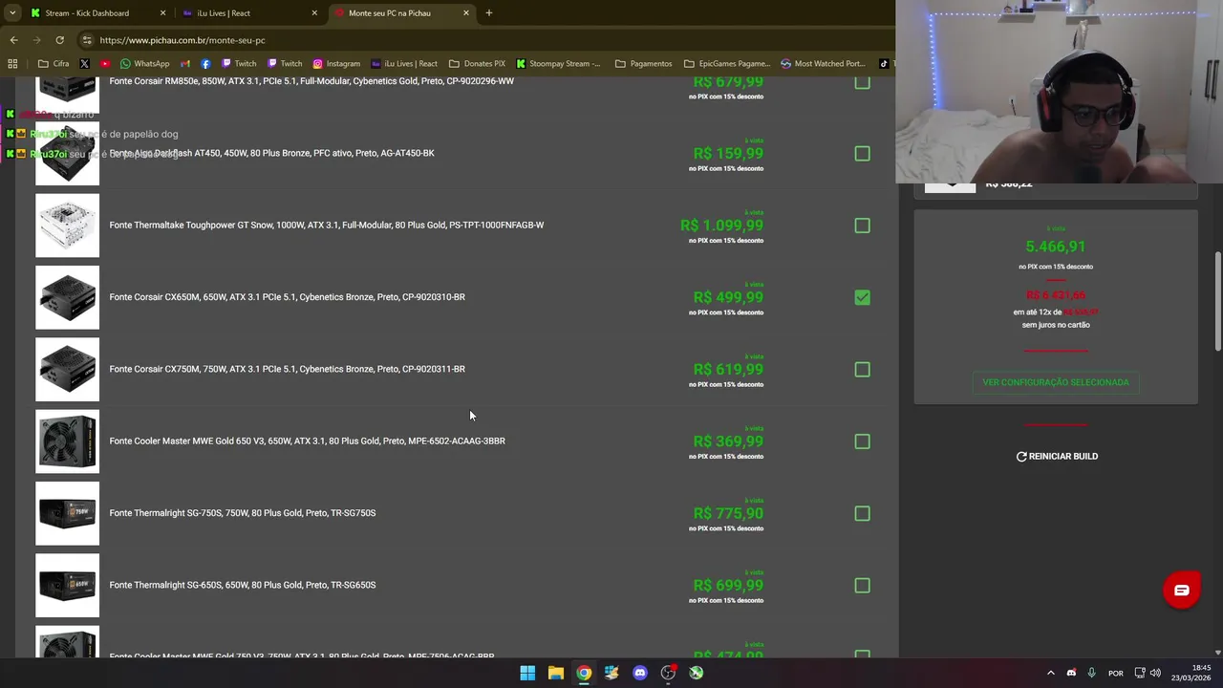Viewport: 1223px width, 688px height.
Task: Select the R$ 369,99 price text
Action: 728,441
